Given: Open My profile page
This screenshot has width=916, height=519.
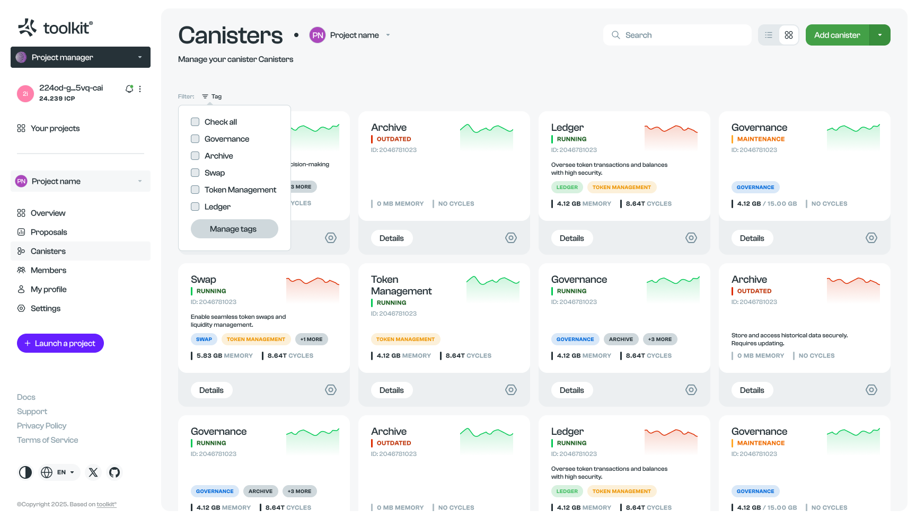Looking at the screenshot, I should pos(81,289).
